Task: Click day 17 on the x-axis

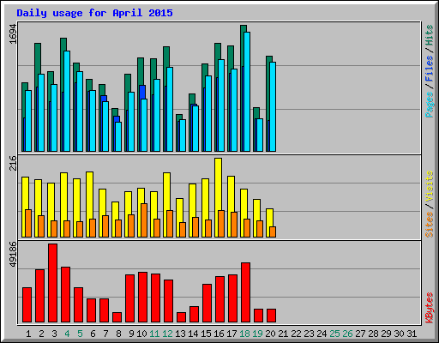Action: click(x=232, y=334)
